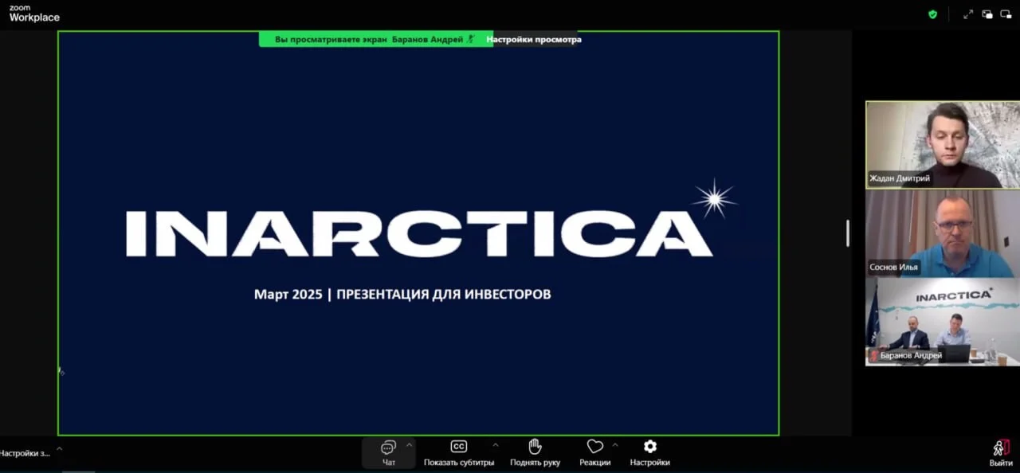Click Поднять руку to raise hand
The image size is (1020, 473).
point(535,452)
